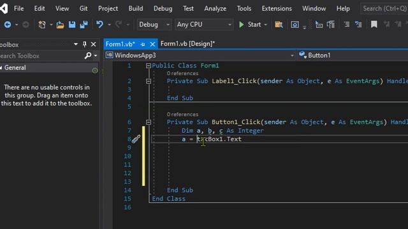The width and height of the screenshot is (408, 229).
Task: Open the Toolbox window options dropdown
Action: (76, 44)
